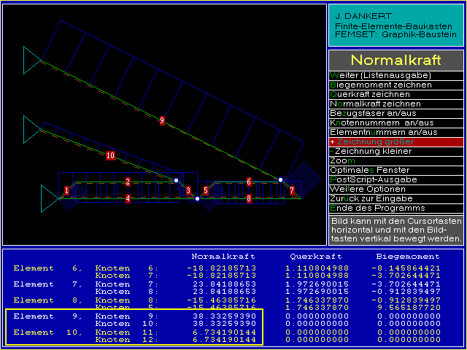Viewport: 467px width, 350px height.
Task: Click the element 1 marker near left support
Action: tap(66, 190)
